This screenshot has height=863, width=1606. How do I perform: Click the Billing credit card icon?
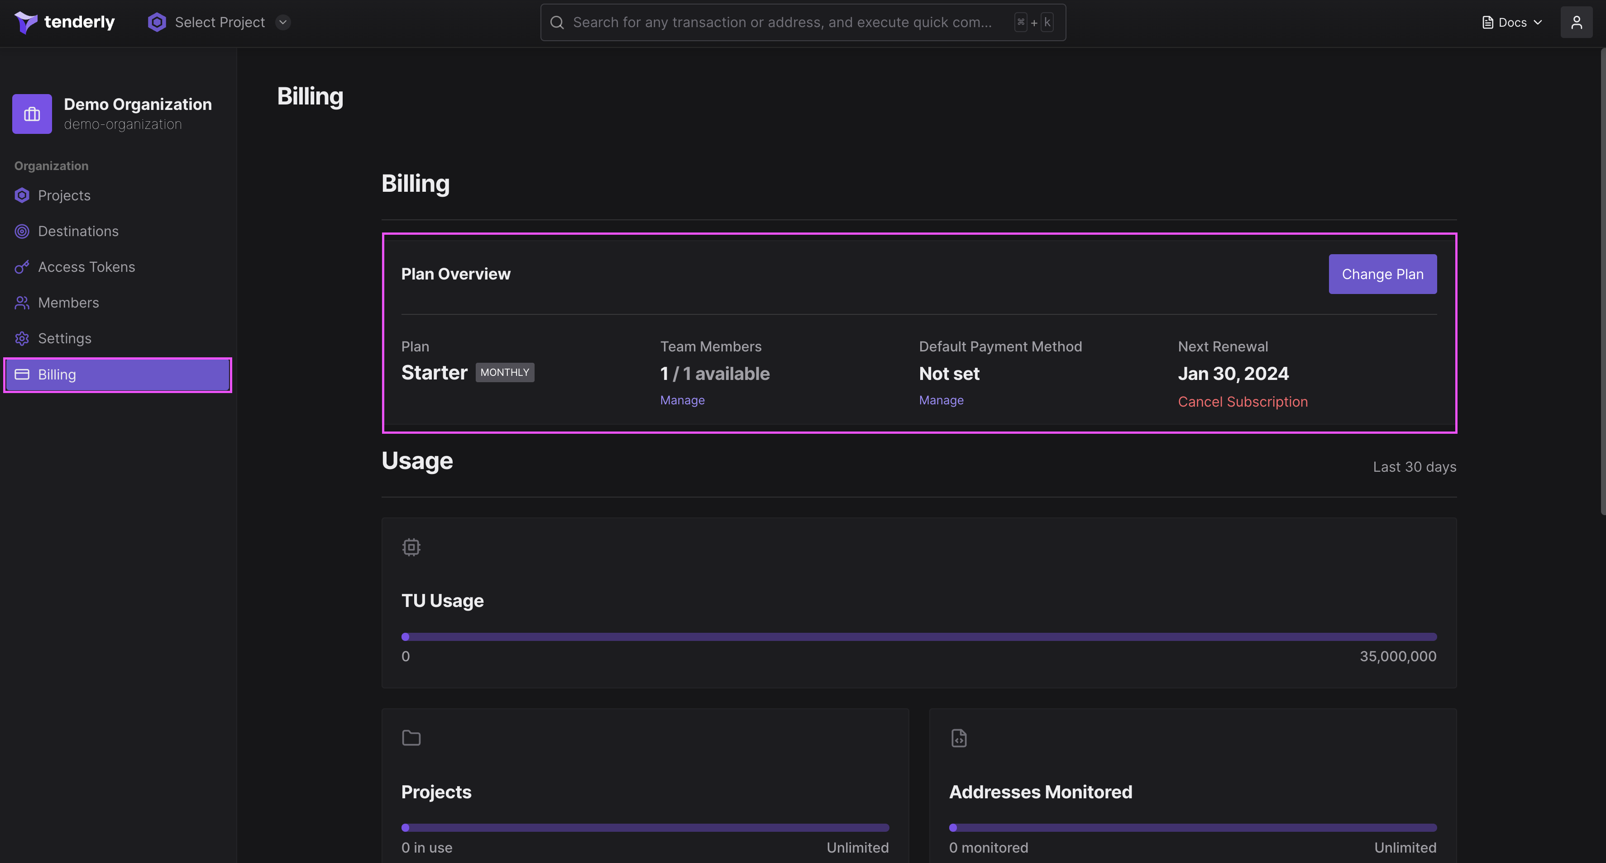(22, 375)
